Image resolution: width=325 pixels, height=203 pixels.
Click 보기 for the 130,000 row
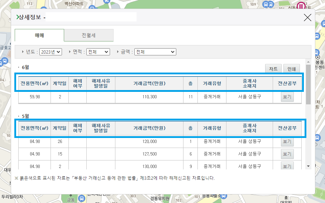click(x=287, y=166)
